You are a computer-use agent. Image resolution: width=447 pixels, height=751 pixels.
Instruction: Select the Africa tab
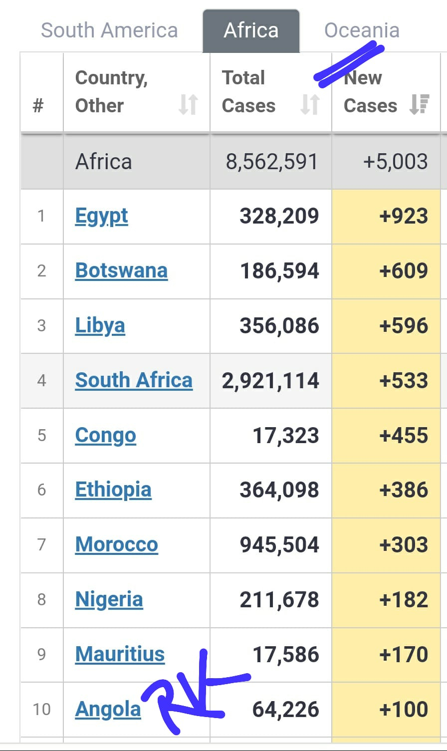click(x=251, y=30)
